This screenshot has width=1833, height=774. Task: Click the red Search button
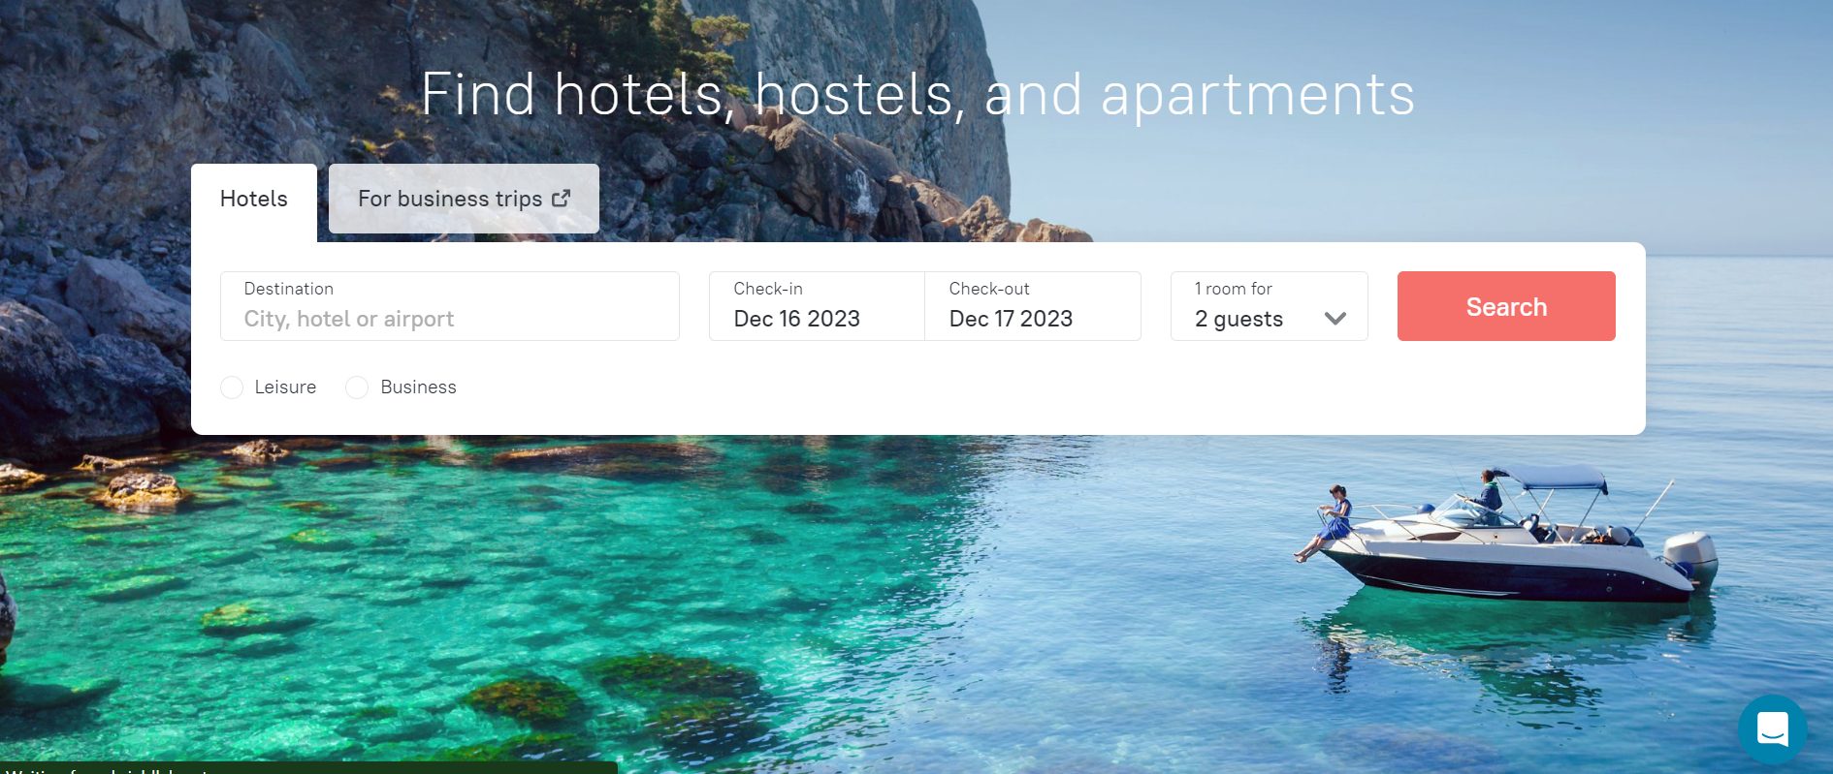tap(1506, 306)
